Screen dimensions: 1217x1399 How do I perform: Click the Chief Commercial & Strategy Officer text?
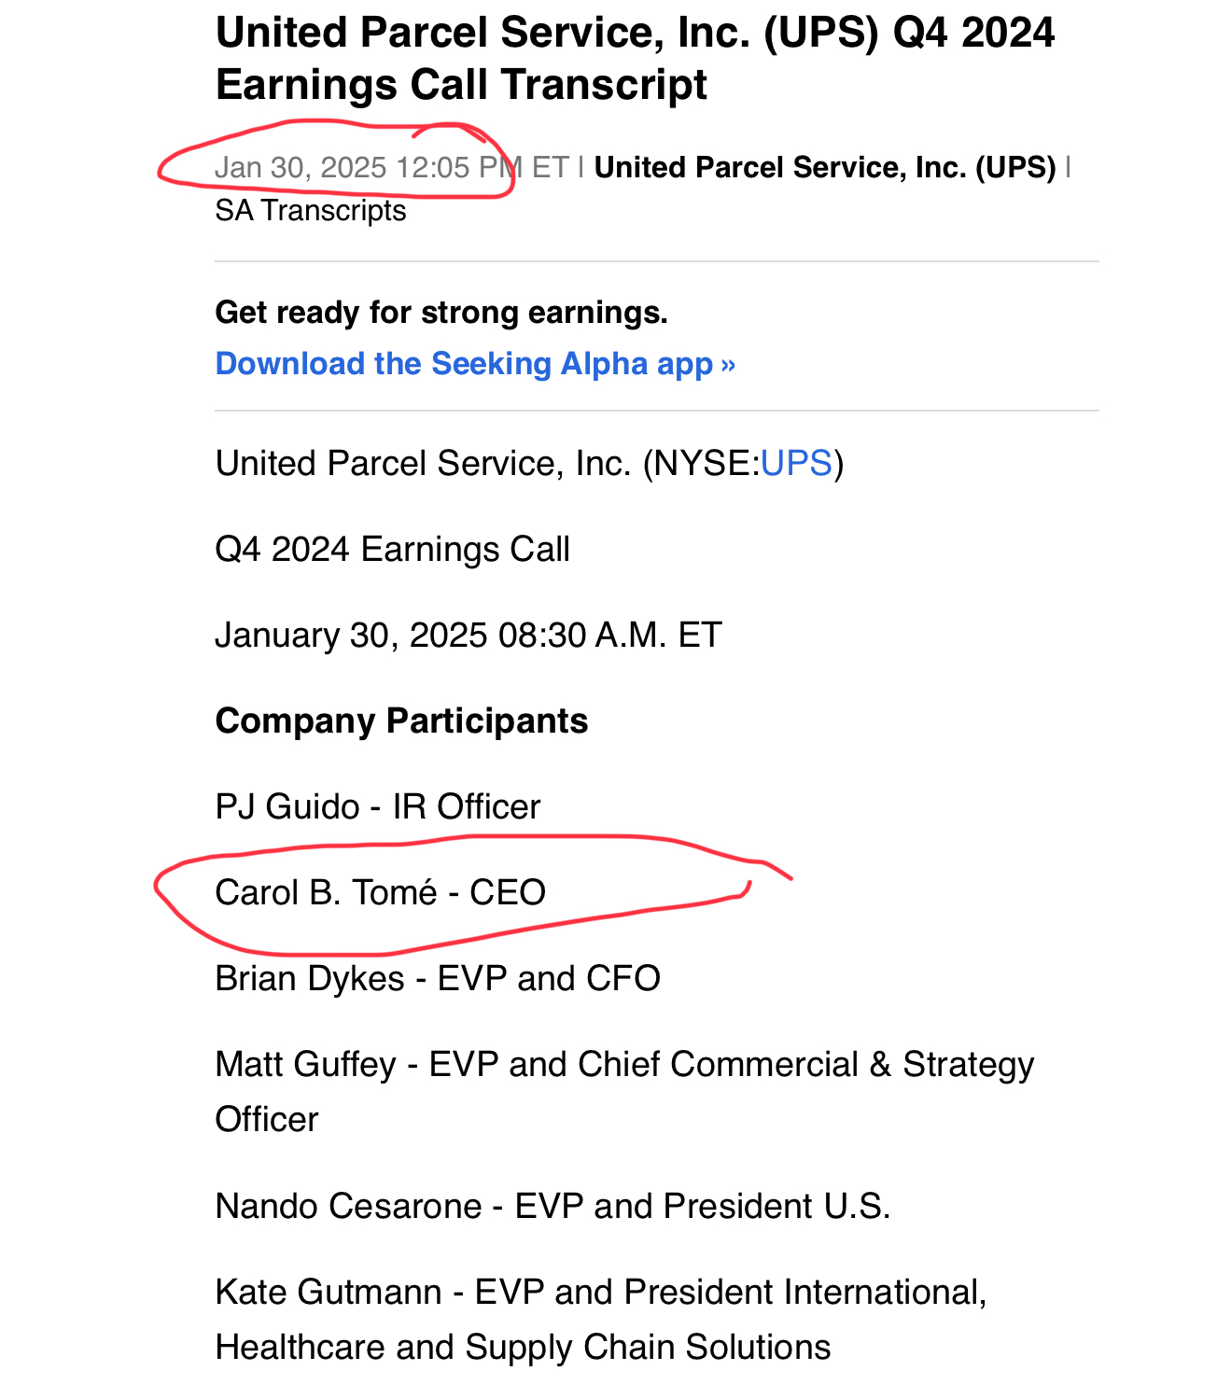(x=624, y=1091)
